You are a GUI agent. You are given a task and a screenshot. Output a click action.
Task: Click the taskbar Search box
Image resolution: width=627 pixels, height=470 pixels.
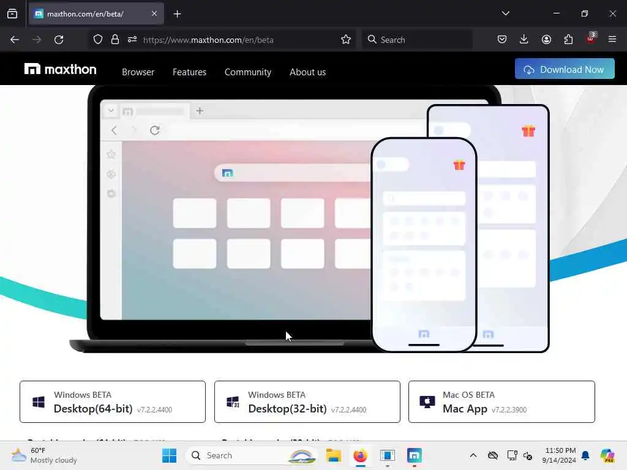(x=251, y=455)
